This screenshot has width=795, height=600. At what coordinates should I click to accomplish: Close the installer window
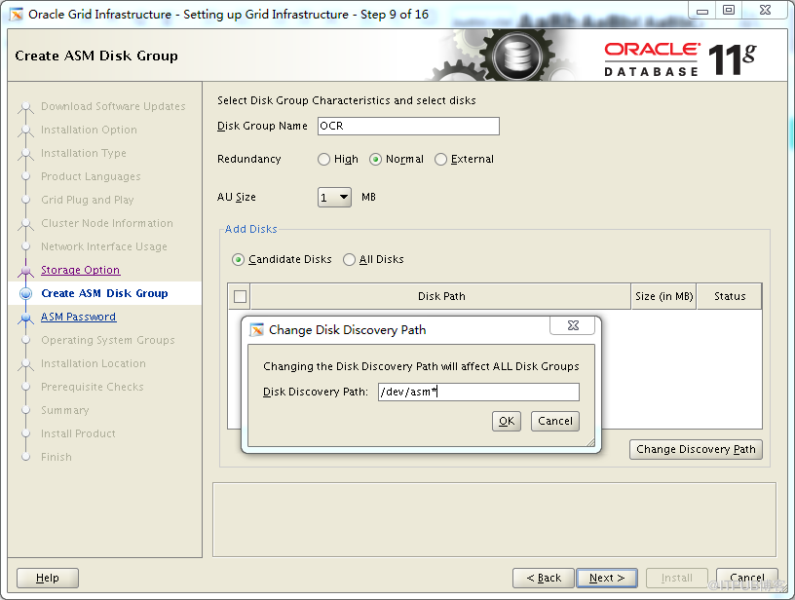tap(765, 10)
